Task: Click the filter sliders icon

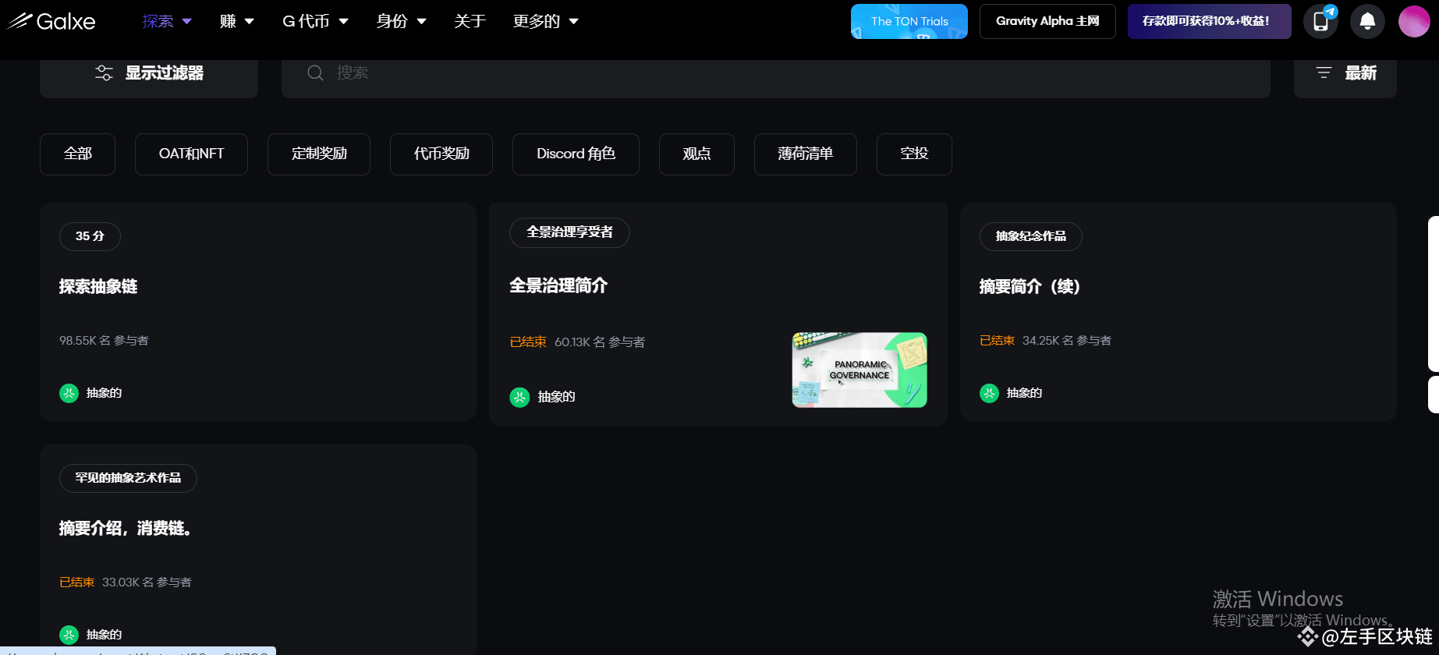Action: point(104,73)
